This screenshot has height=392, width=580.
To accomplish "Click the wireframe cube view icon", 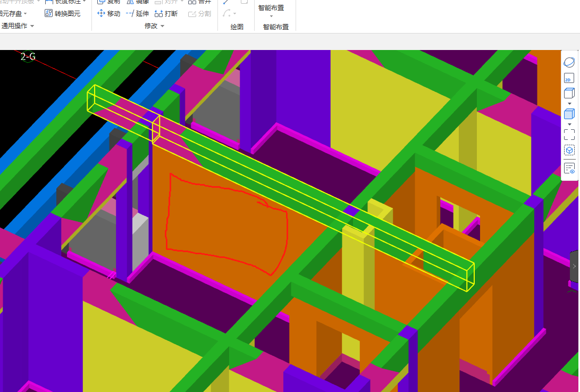I will [x=569, y=93].
